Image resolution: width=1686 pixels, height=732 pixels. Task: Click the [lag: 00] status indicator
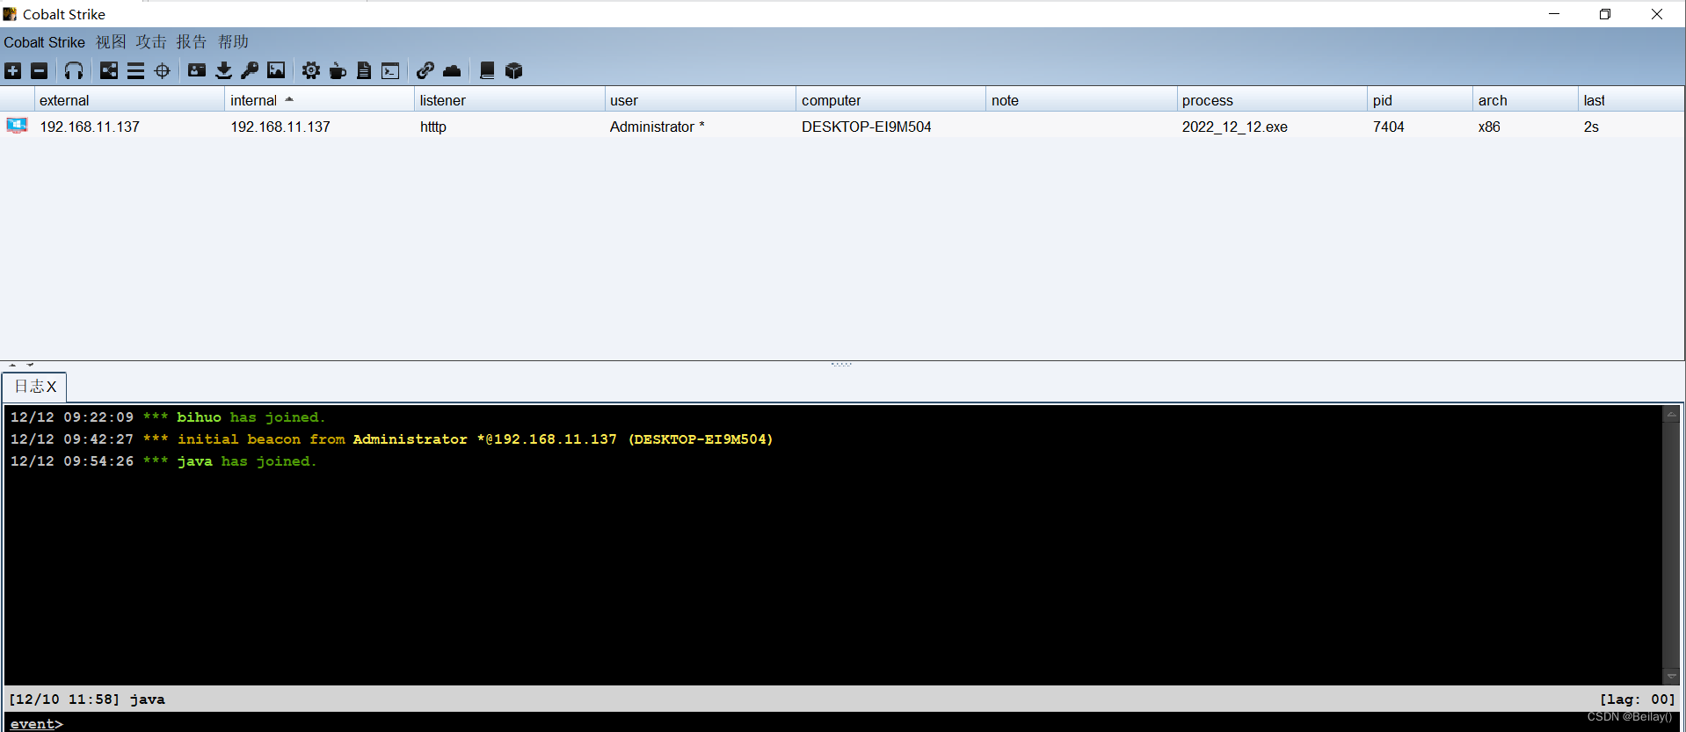pos(1638,699)
